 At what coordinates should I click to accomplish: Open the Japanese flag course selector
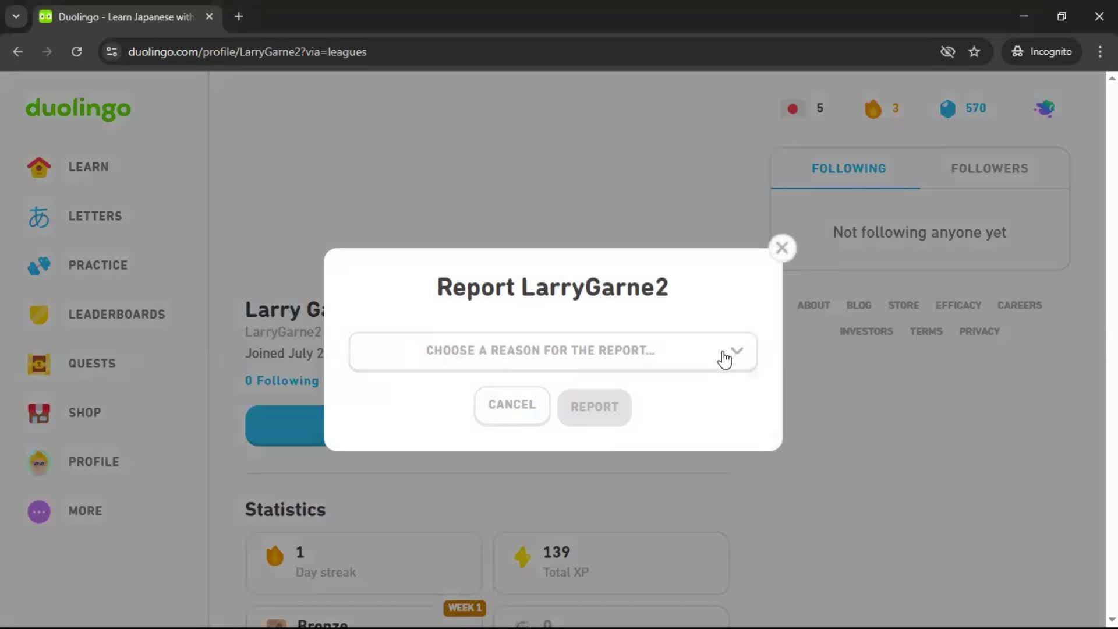[792, 108]
